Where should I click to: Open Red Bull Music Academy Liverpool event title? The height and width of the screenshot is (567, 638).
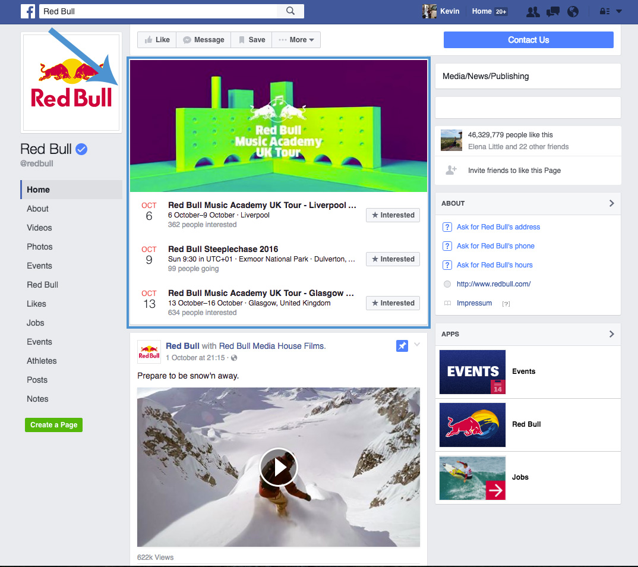click(x=261, y=205)
